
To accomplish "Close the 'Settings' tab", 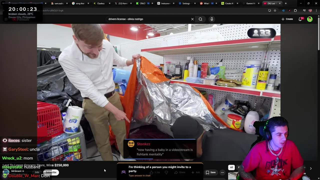I will [x=195, y=3].
